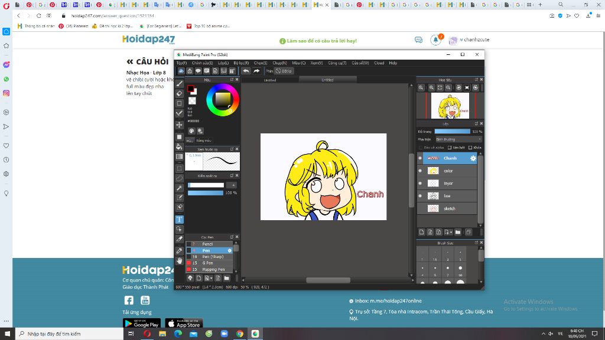The image size is (605, 340).
Task: Open the Chỉnh sửa(E) edit menu
Action: (202, 63)
